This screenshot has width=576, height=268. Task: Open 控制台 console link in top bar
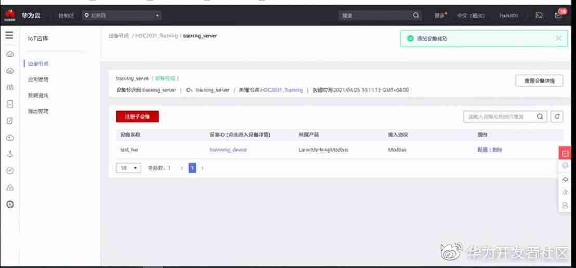pos(66,16)
